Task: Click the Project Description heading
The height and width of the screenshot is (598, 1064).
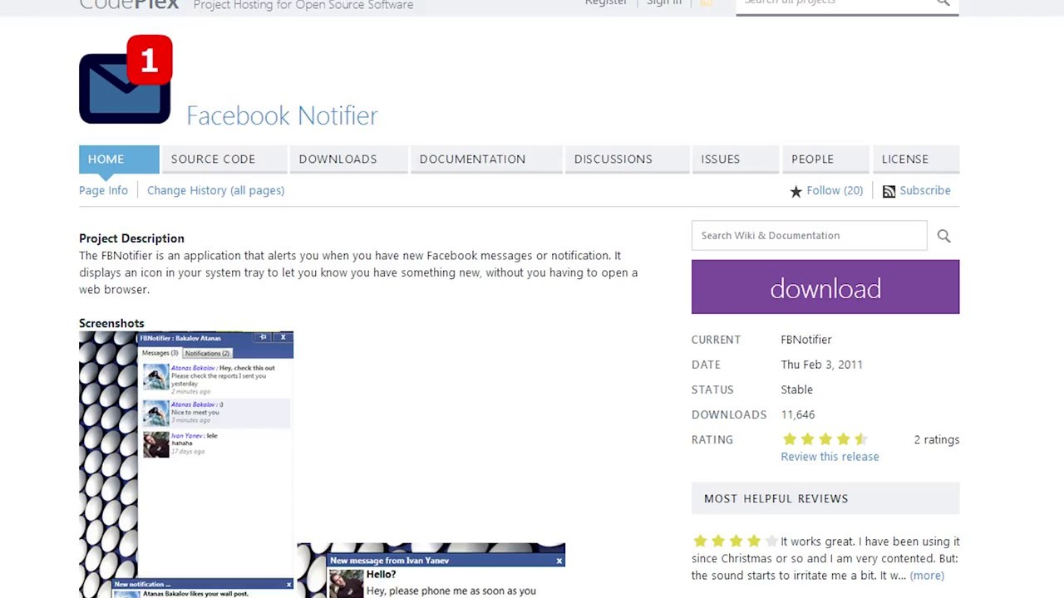Action: coord(131,238)
